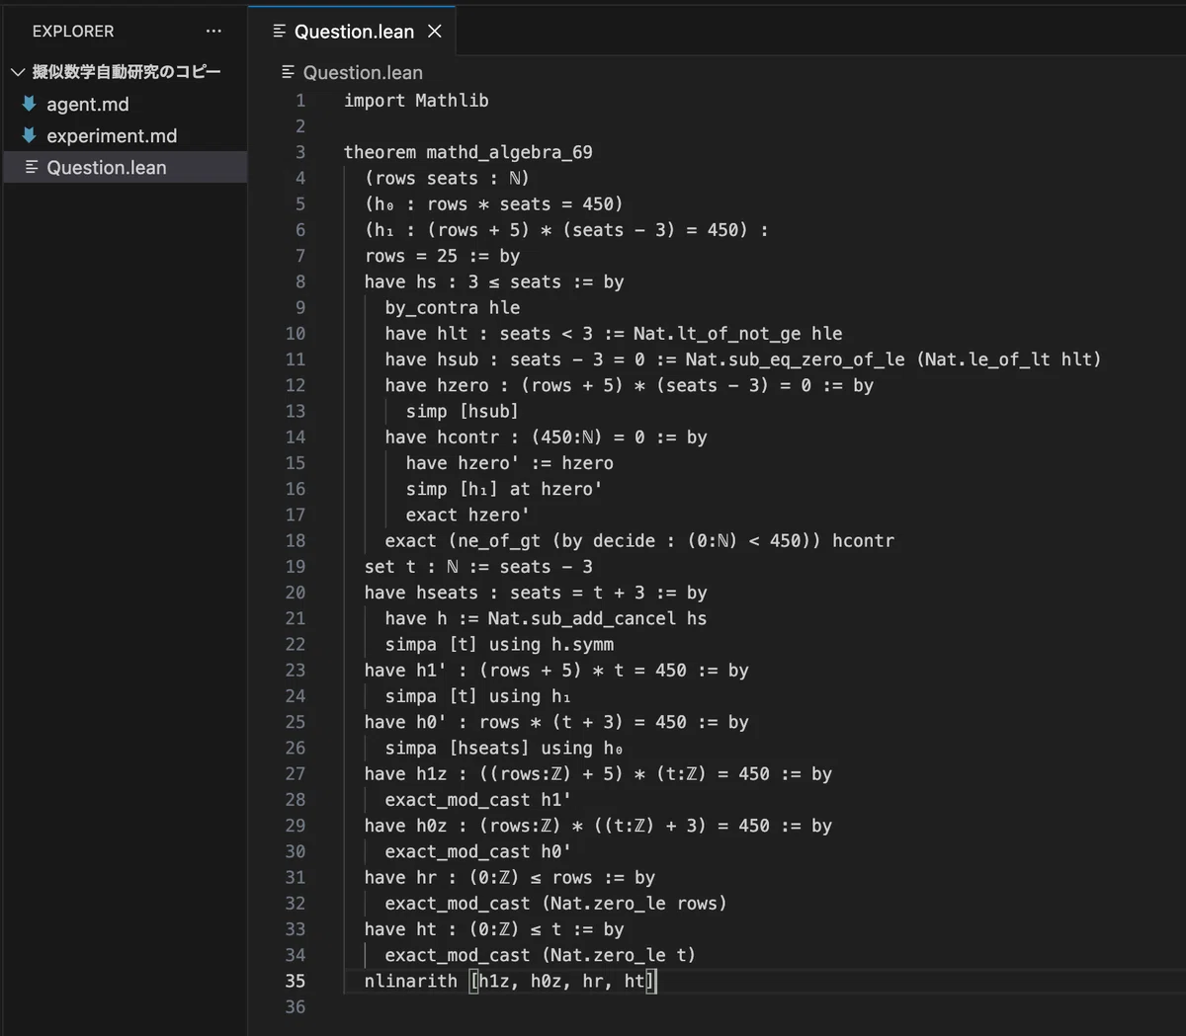This screenshot has width=1186, height=1036.
Task: Click 'nlinarith' on line 35
Action: pyautogui.click(x=410, y=981)
